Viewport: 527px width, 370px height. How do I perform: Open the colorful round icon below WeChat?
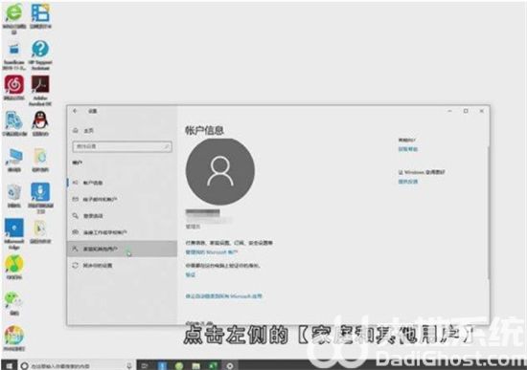[x=14, y=336]
